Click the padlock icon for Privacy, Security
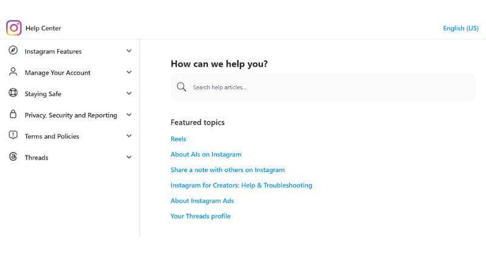 tap(13, 115)
